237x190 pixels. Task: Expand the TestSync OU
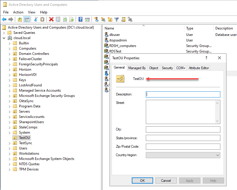tap(10, 143)
